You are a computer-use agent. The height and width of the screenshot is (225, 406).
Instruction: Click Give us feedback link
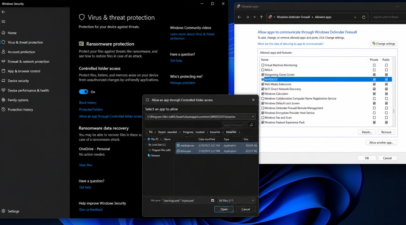coord(91,210)
